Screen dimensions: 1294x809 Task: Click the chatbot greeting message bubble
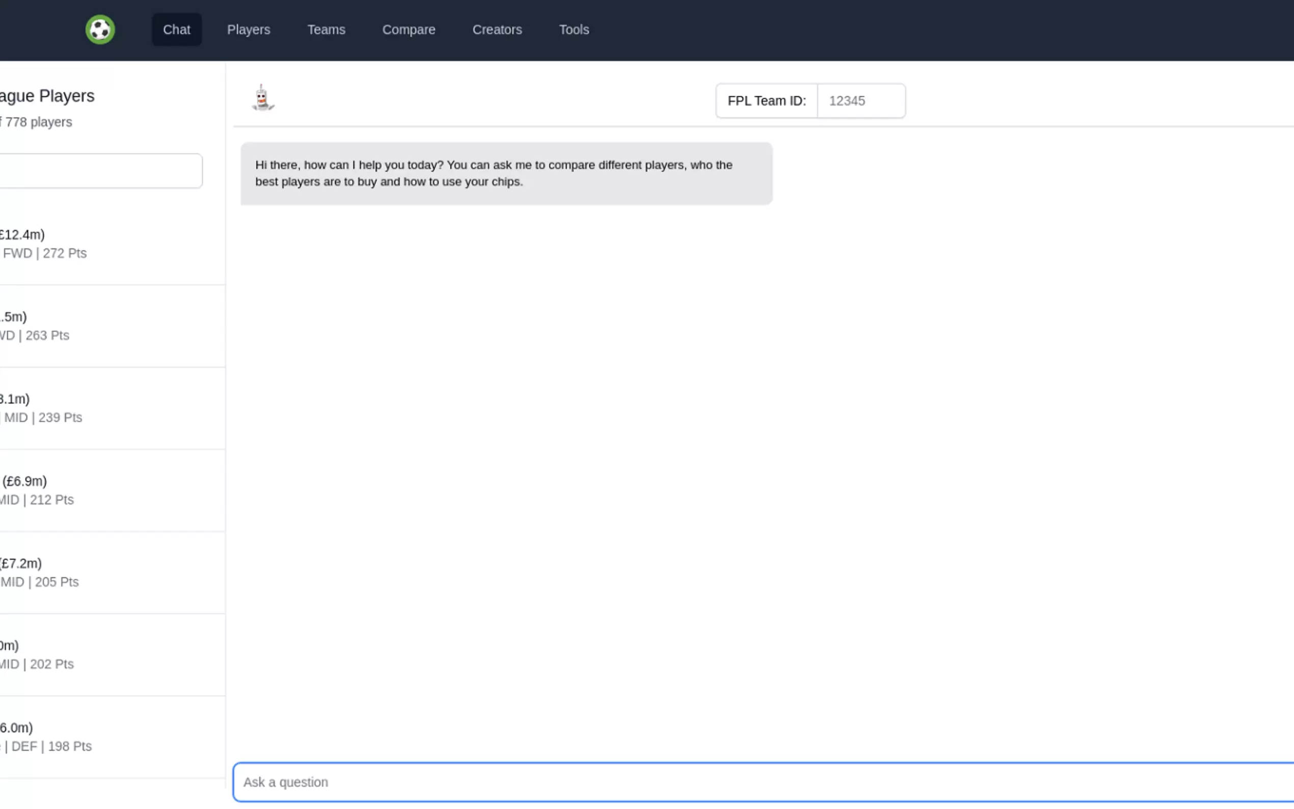pos(505,173)
